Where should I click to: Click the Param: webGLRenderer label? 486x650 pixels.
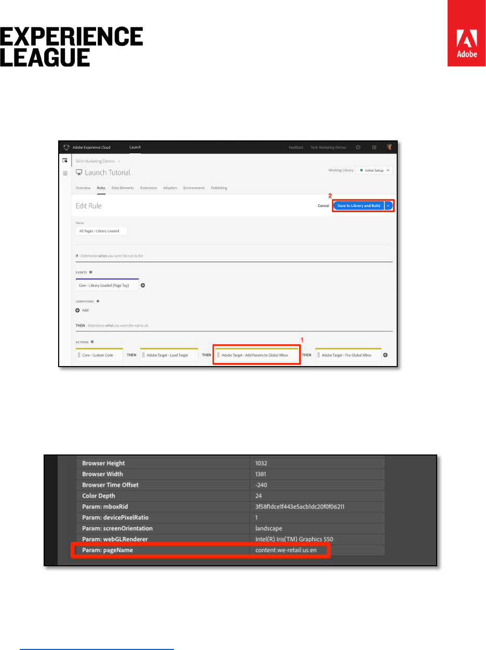tap(114, 539)
